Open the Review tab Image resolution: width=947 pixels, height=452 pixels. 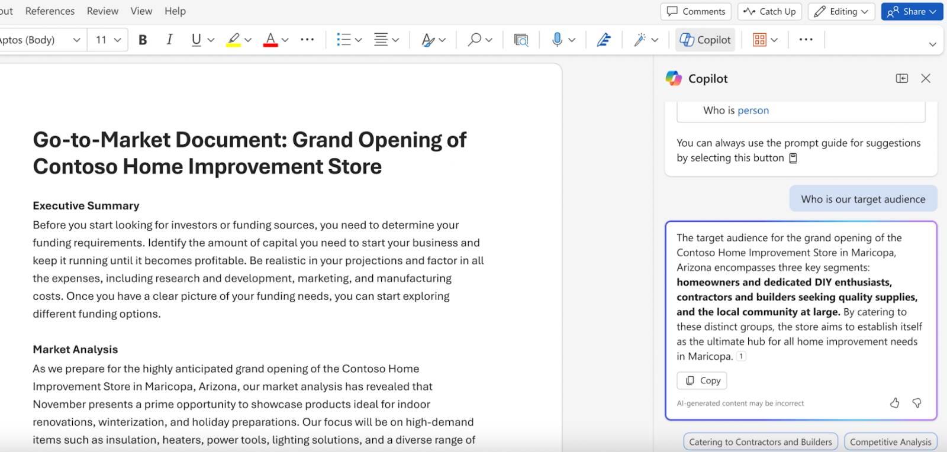[x=102, y=11]
